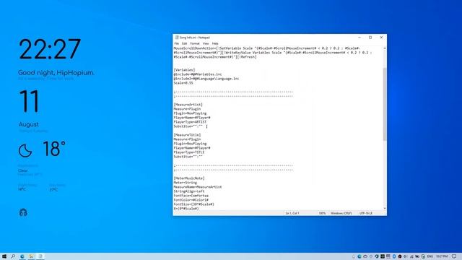The image size is (462, 260).
Task: Open taskbar Search magnifier
Action: point(13,256)
